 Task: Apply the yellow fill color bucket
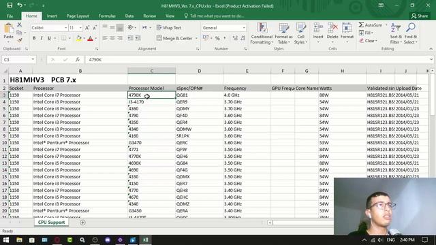pyautogui.click(x=79, y=38)
